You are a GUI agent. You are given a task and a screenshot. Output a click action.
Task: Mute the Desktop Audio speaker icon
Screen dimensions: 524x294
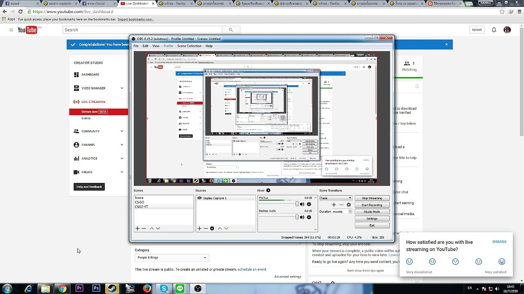point(302,217)
